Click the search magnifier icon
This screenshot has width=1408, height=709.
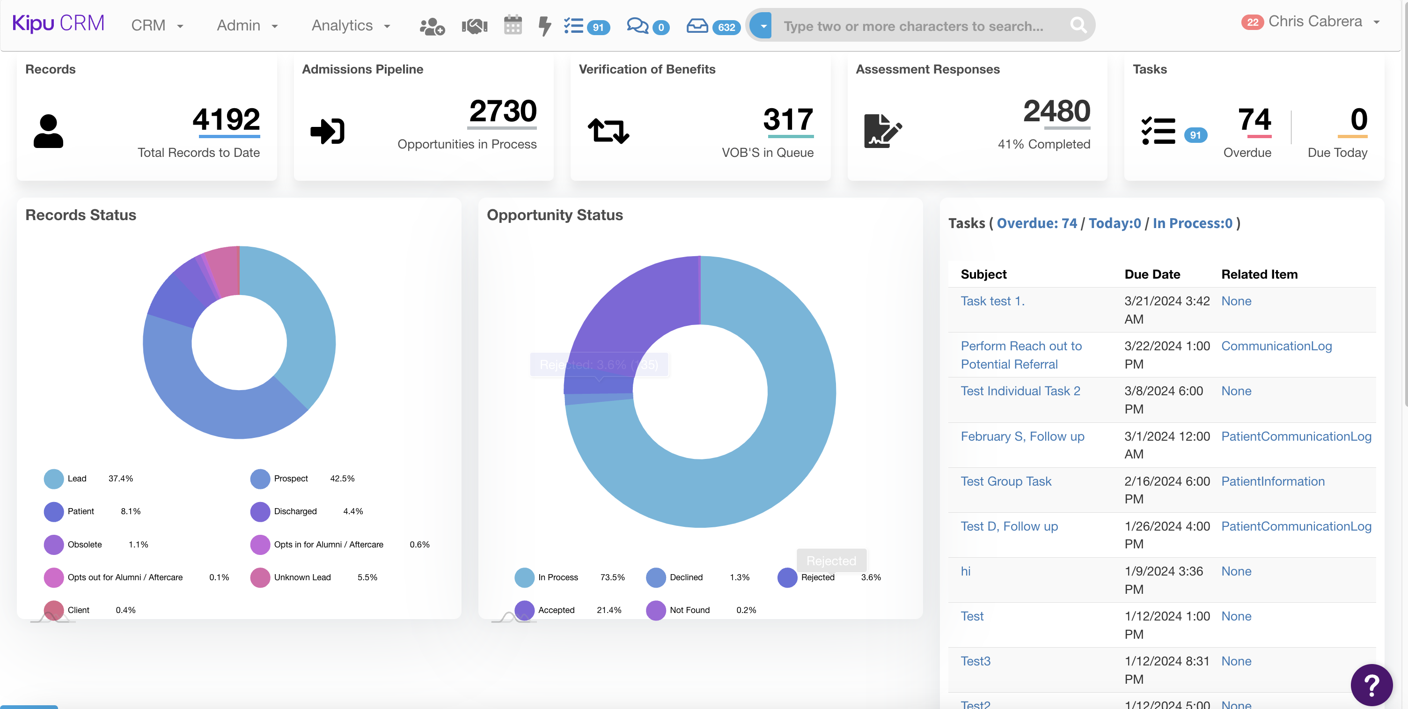(x=1078, y=25)
